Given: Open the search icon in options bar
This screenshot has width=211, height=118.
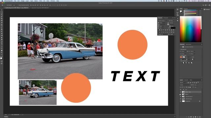Looking at the screenshot, I should [203, 5].
